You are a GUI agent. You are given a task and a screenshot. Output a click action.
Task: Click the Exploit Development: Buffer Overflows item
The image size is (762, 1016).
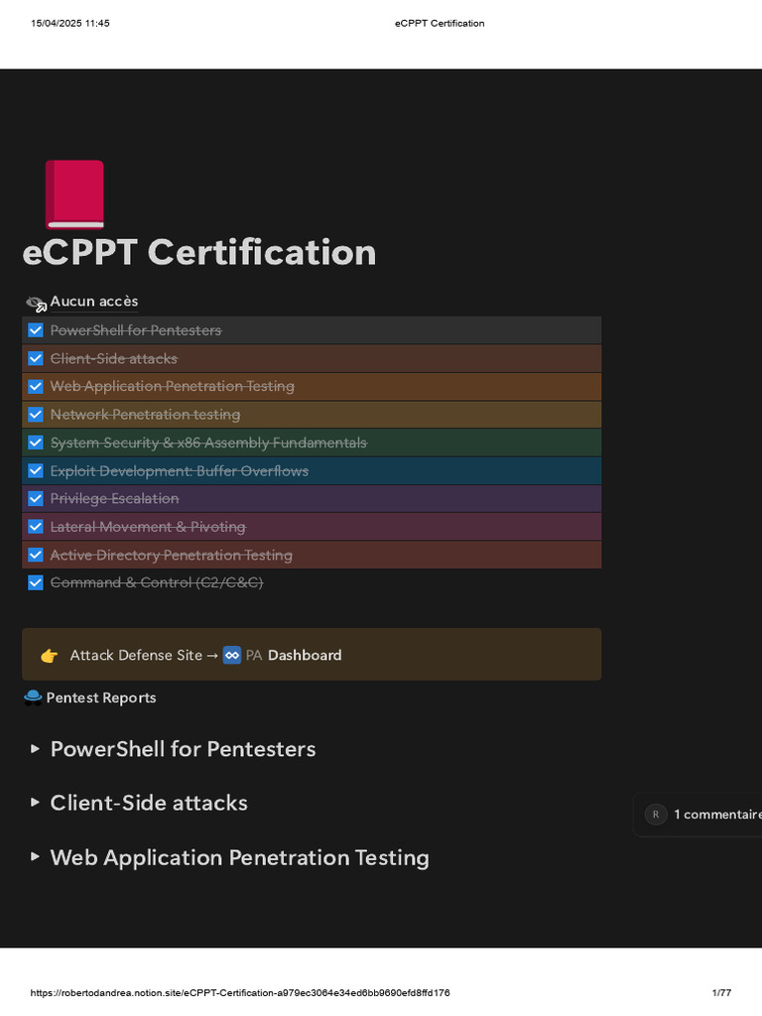(180, 471)
